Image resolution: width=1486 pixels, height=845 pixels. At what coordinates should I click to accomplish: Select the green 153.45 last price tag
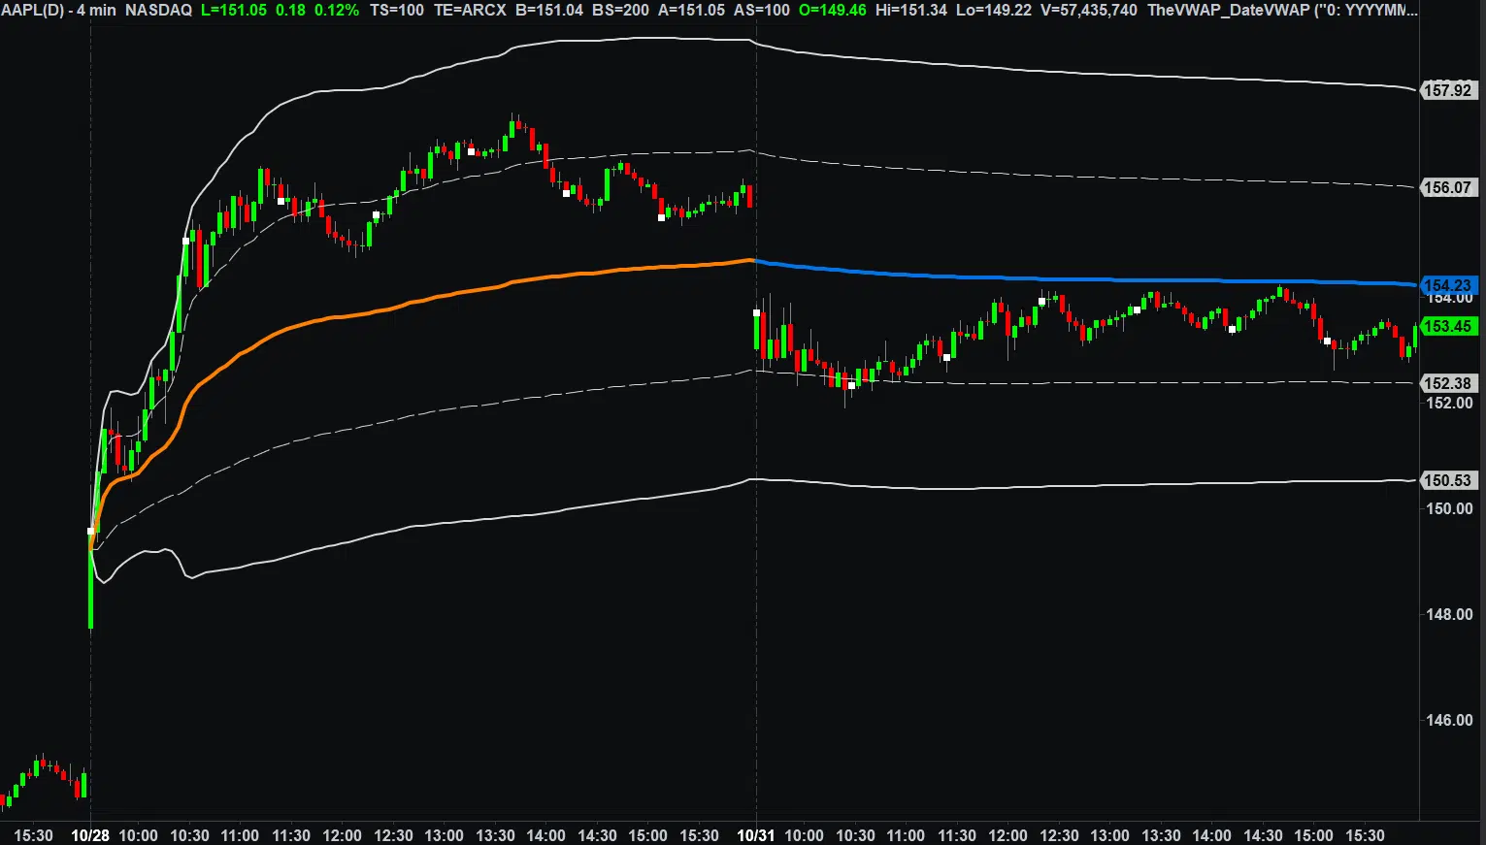tap(1448, 326)
